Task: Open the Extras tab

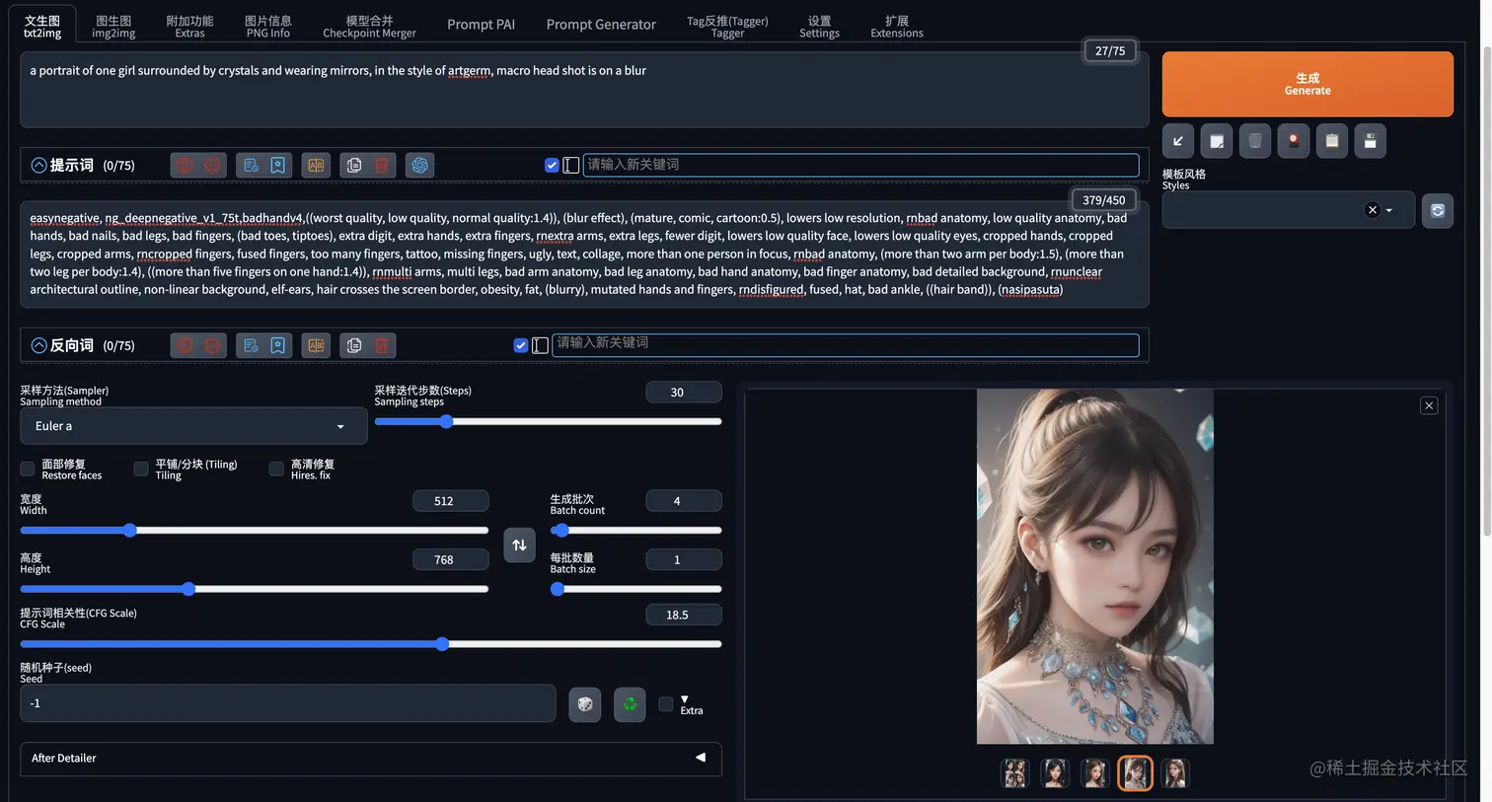Action: click(x=189, y=27)
